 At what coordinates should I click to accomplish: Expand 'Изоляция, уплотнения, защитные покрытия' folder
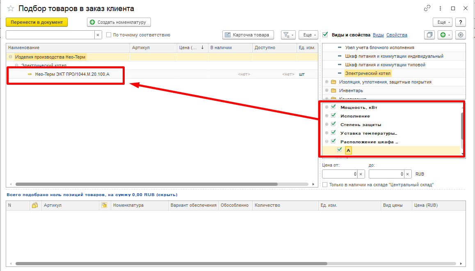pyautogui.click(x=327, y=81)
